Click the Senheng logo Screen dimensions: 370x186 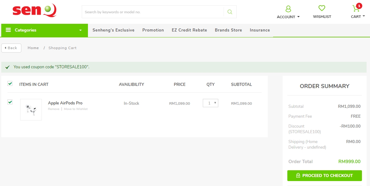(x=34, y=11)
